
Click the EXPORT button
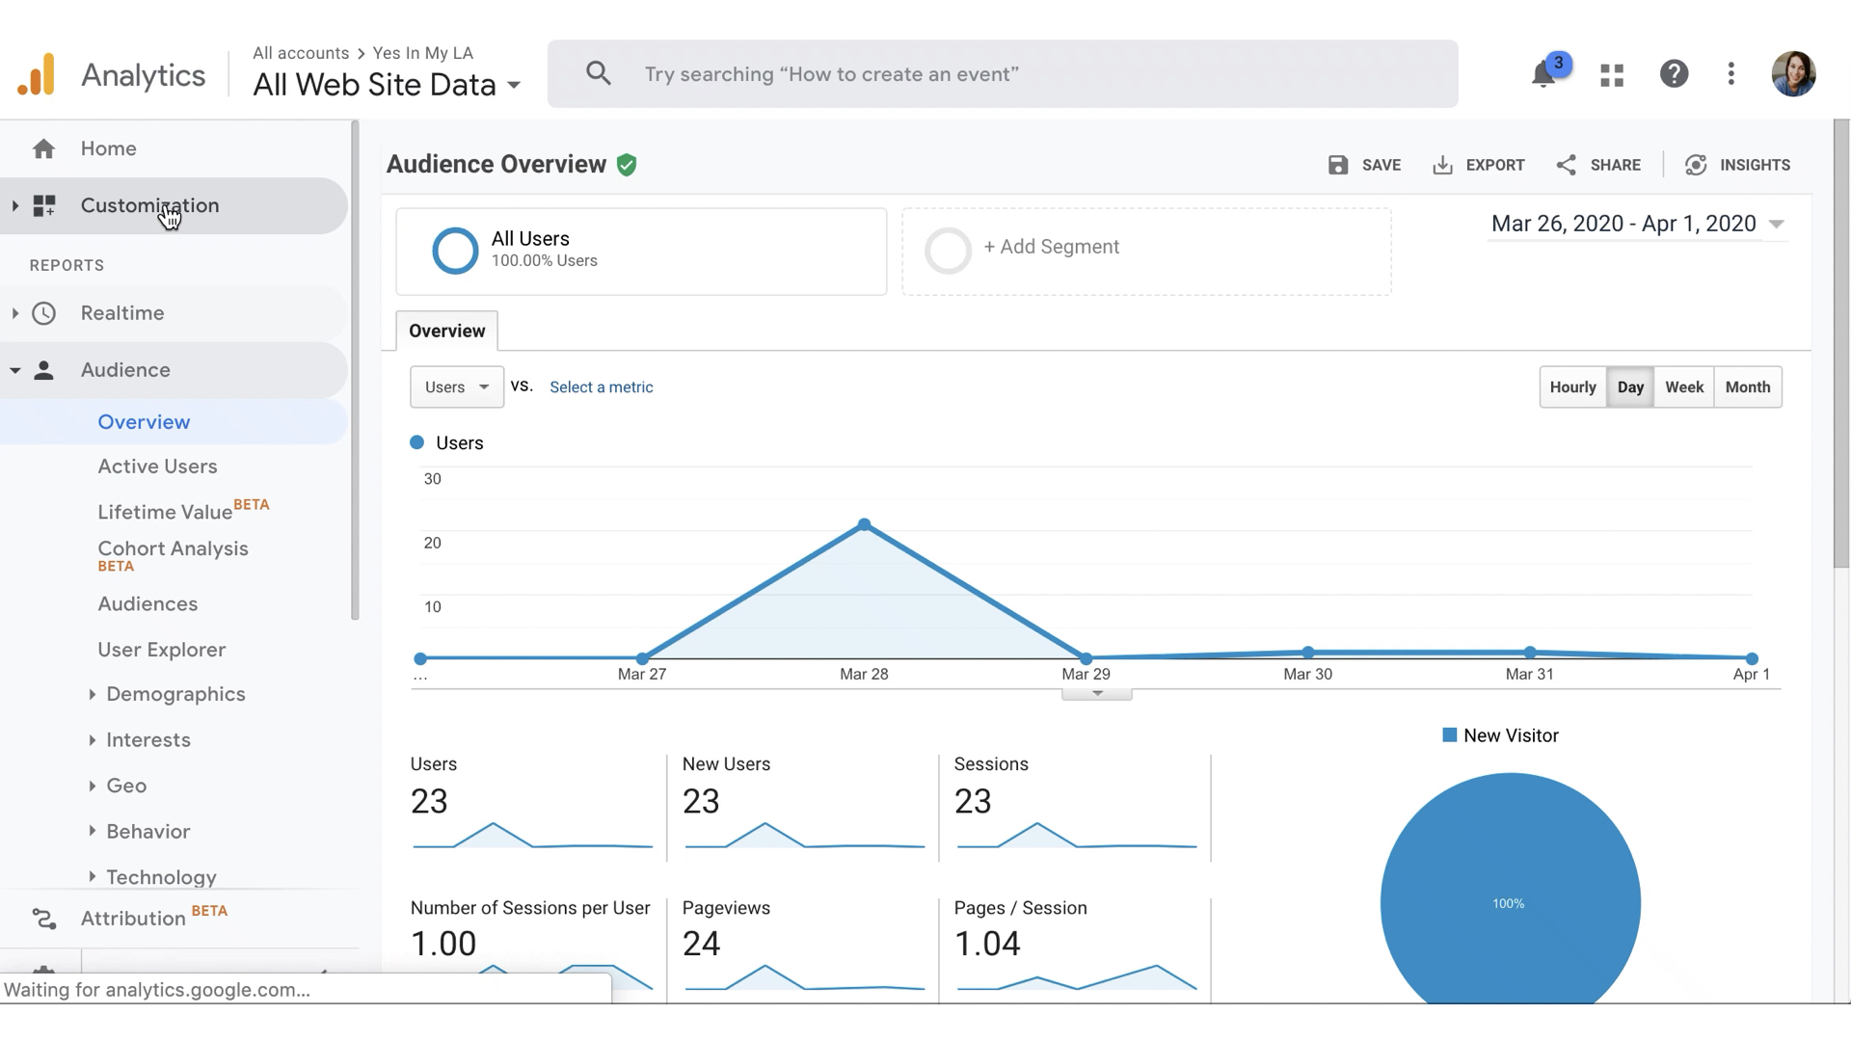(1480, 165)
